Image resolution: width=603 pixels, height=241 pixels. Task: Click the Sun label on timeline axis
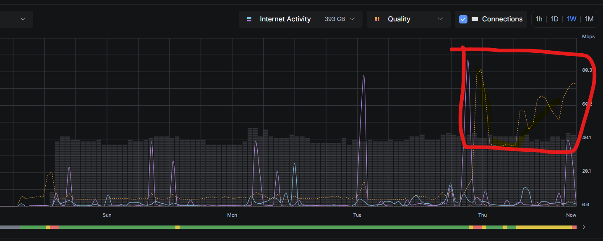[107, 215]
